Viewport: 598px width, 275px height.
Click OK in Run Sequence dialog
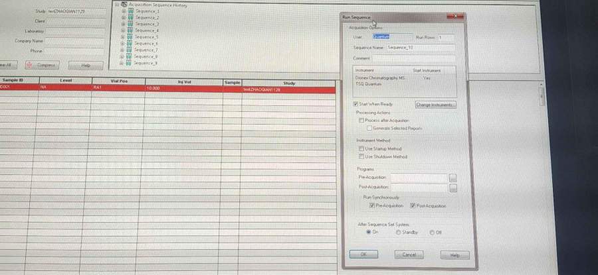(364, 254)
